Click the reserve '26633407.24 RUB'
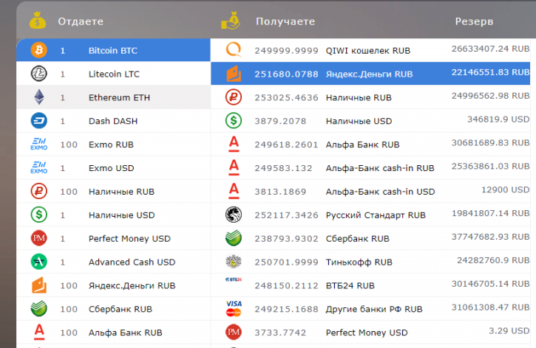 (x=491, y=49)
